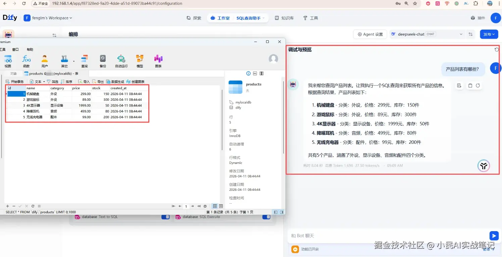The width and height of the screenshot is (502, 257).
Task: Expand the 发布 publish dropdown
Action: [489, 34]
